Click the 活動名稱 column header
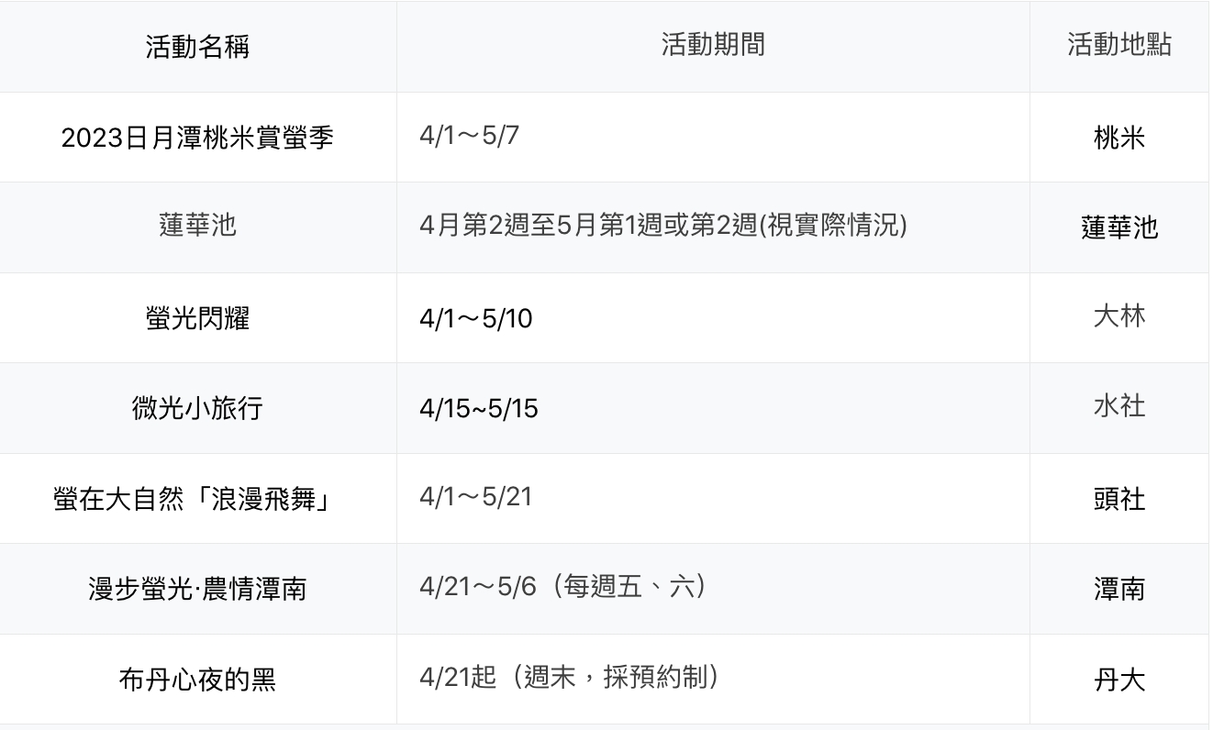 click(x=197, y=47)
